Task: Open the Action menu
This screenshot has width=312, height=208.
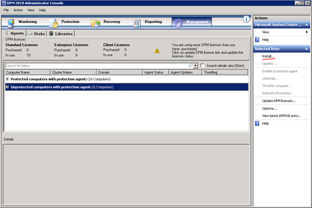Action: click(18, 10)
